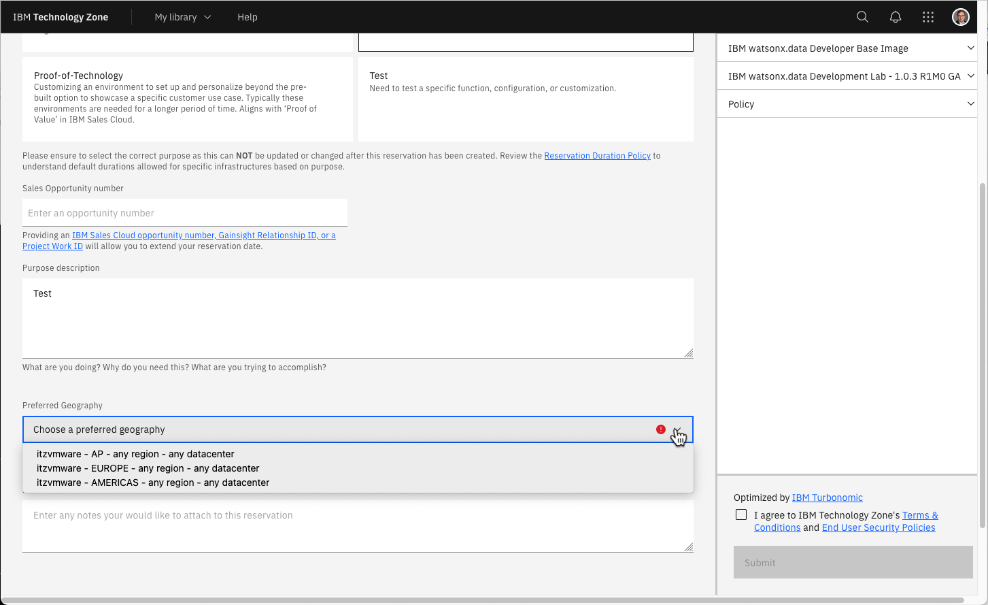Click the horizontal bottom scrollbar
The width and height of the screenshot is (988, 605).
pos(482,600)
